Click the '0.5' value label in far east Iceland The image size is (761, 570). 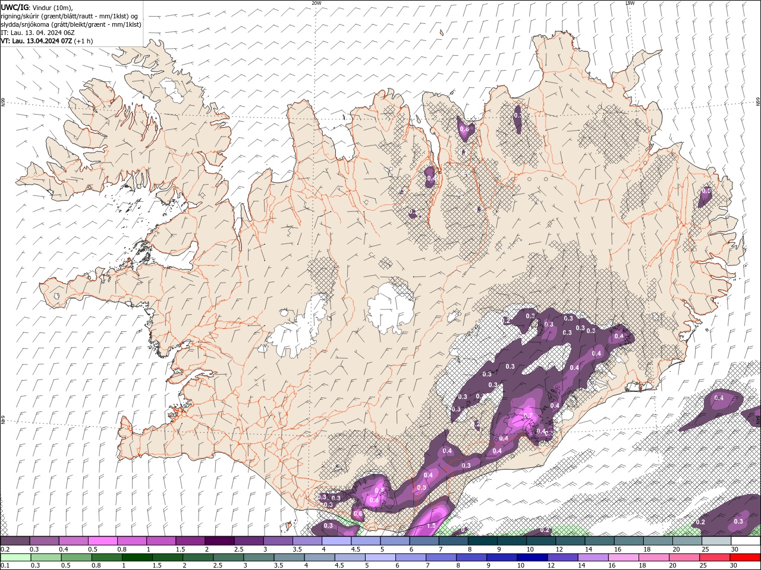706,191
